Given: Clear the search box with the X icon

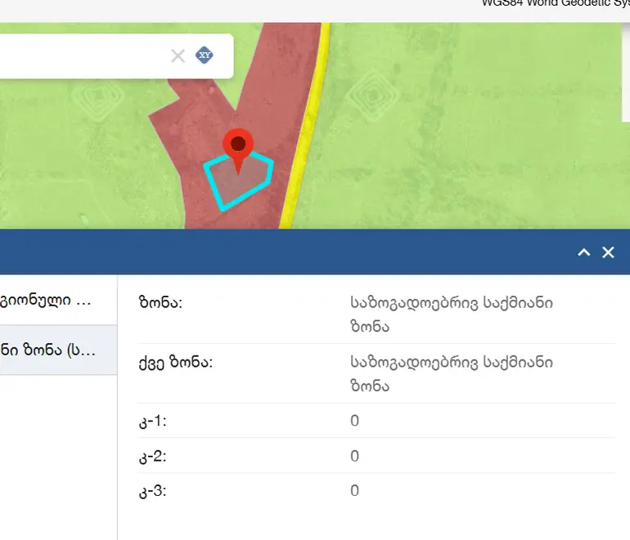Looking at the screenshot, I should click(178, 56).
